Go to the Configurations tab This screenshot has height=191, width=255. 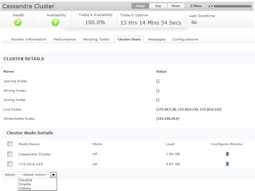point(186,39)
